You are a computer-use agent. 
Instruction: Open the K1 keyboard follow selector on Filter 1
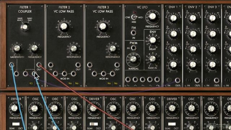(31, 83)
